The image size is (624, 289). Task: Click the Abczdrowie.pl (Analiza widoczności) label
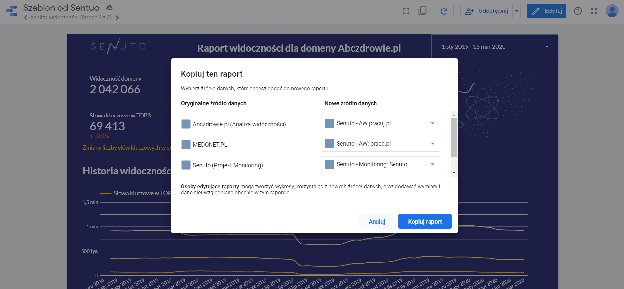(x=239, y=124)
